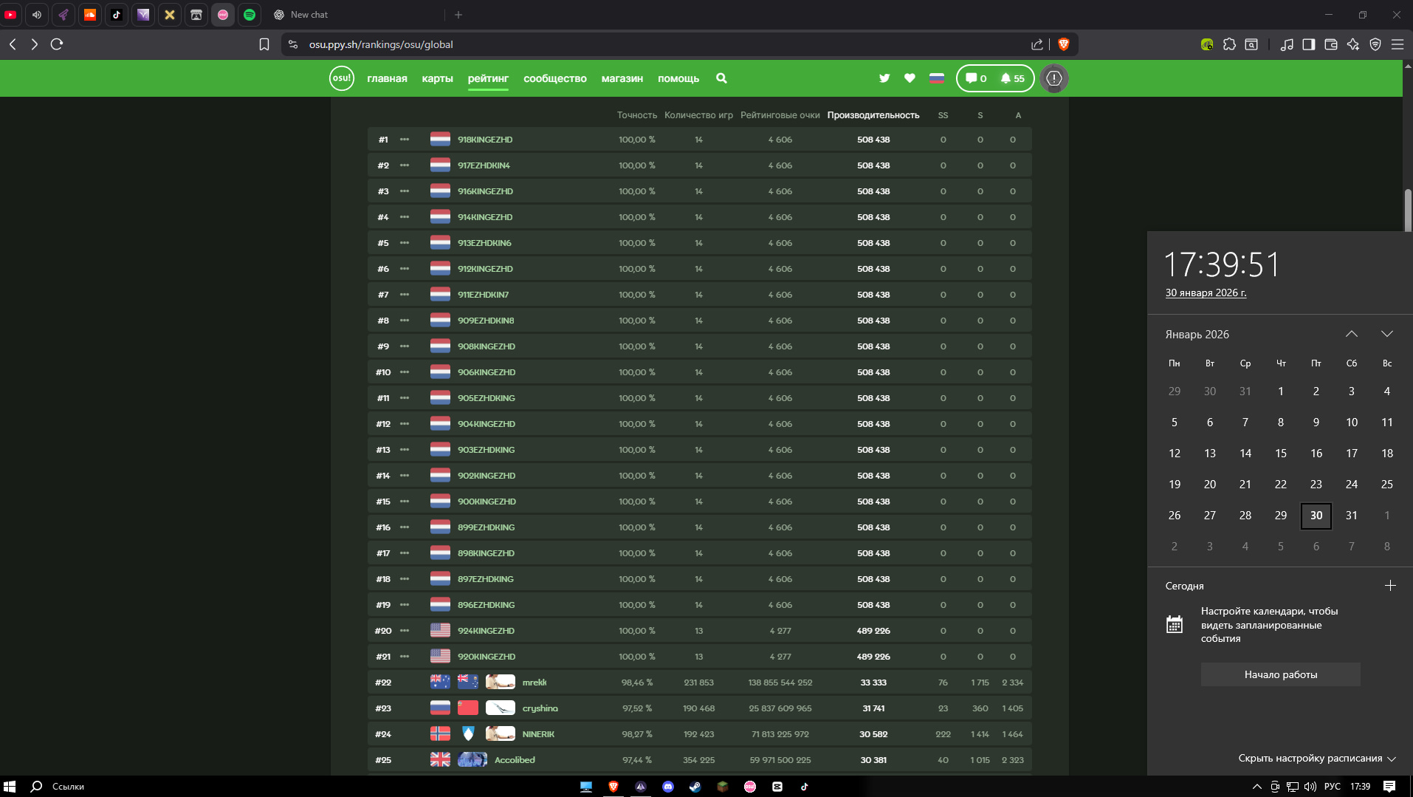Open the сообщество menu in navbar

(x=554, y=78)
